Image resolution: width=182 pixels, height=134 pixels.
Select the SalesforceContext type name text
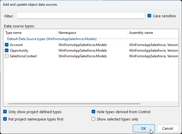[23, 56]
